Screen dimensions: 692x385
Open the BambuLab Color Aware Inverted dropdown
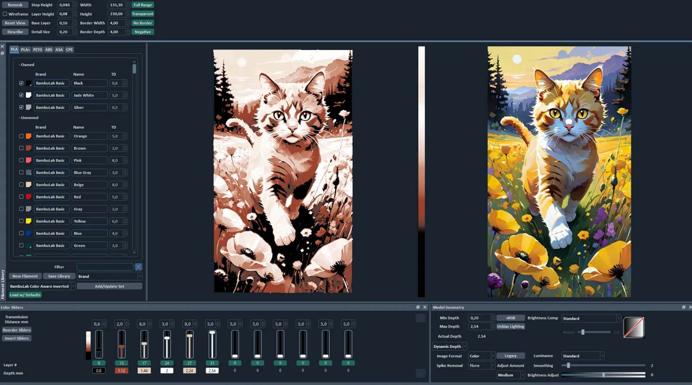[42, 286]
